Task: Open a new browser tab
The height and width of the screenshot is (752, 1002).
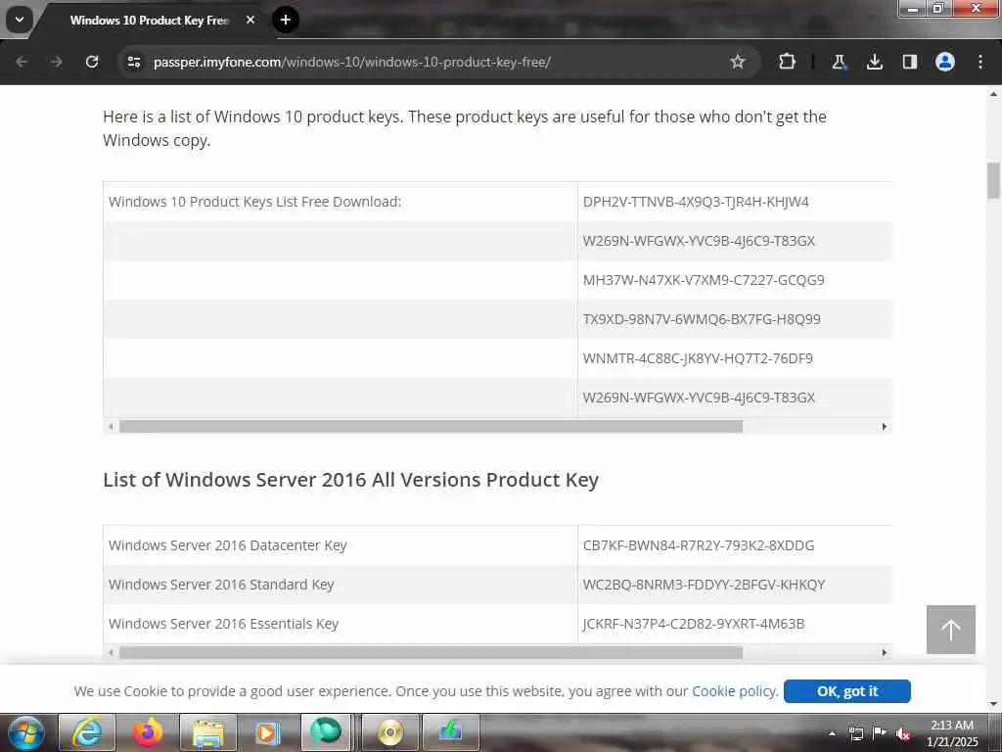Action: 286,20
